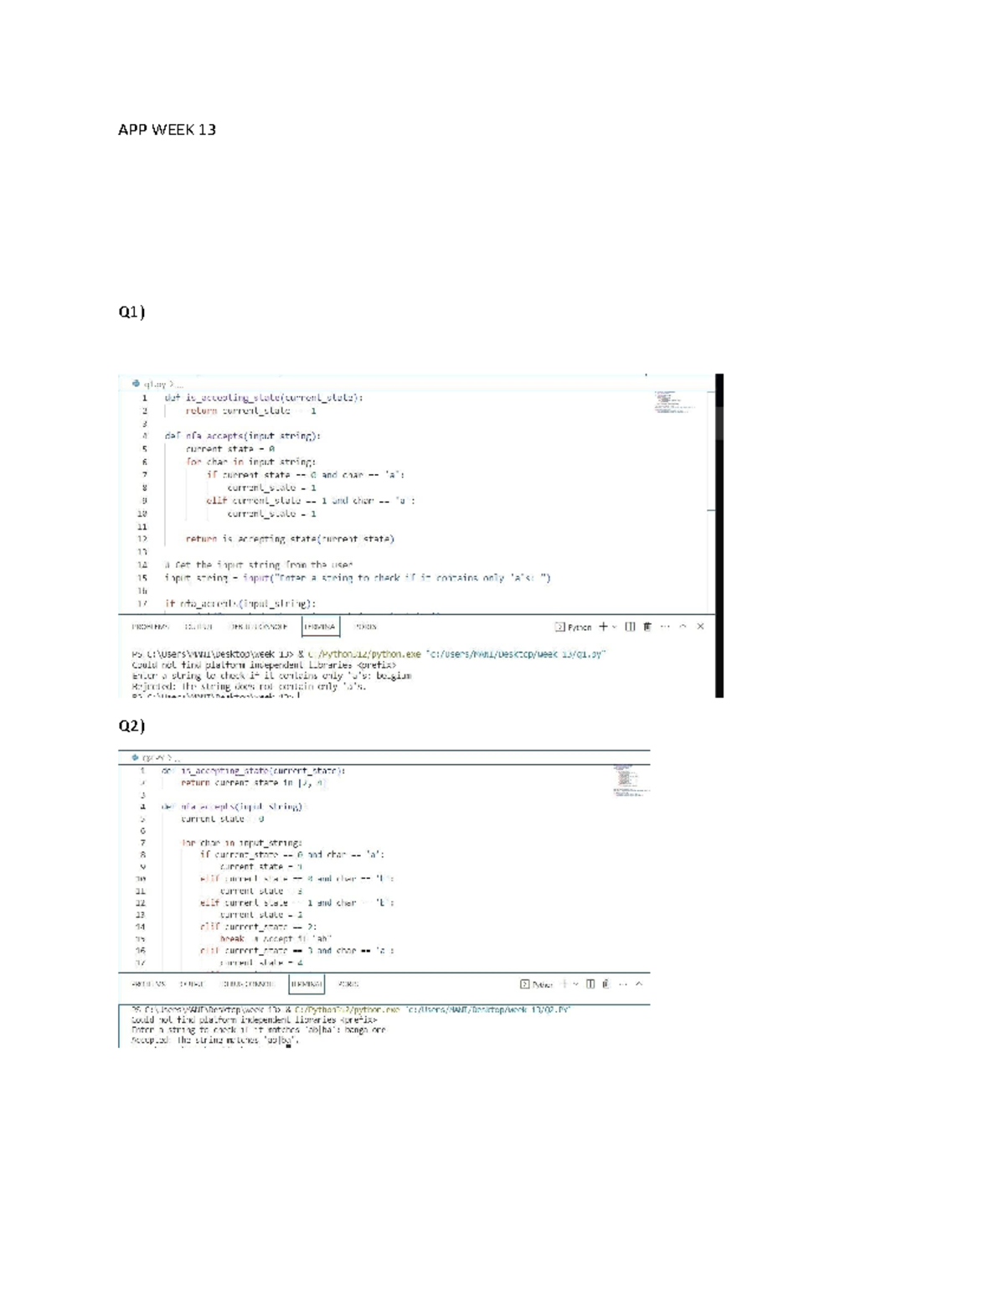Open the terminal profile dropdown in Q1
The height and width of the screenshot is (1301, 1005).
tap(615, 626)
